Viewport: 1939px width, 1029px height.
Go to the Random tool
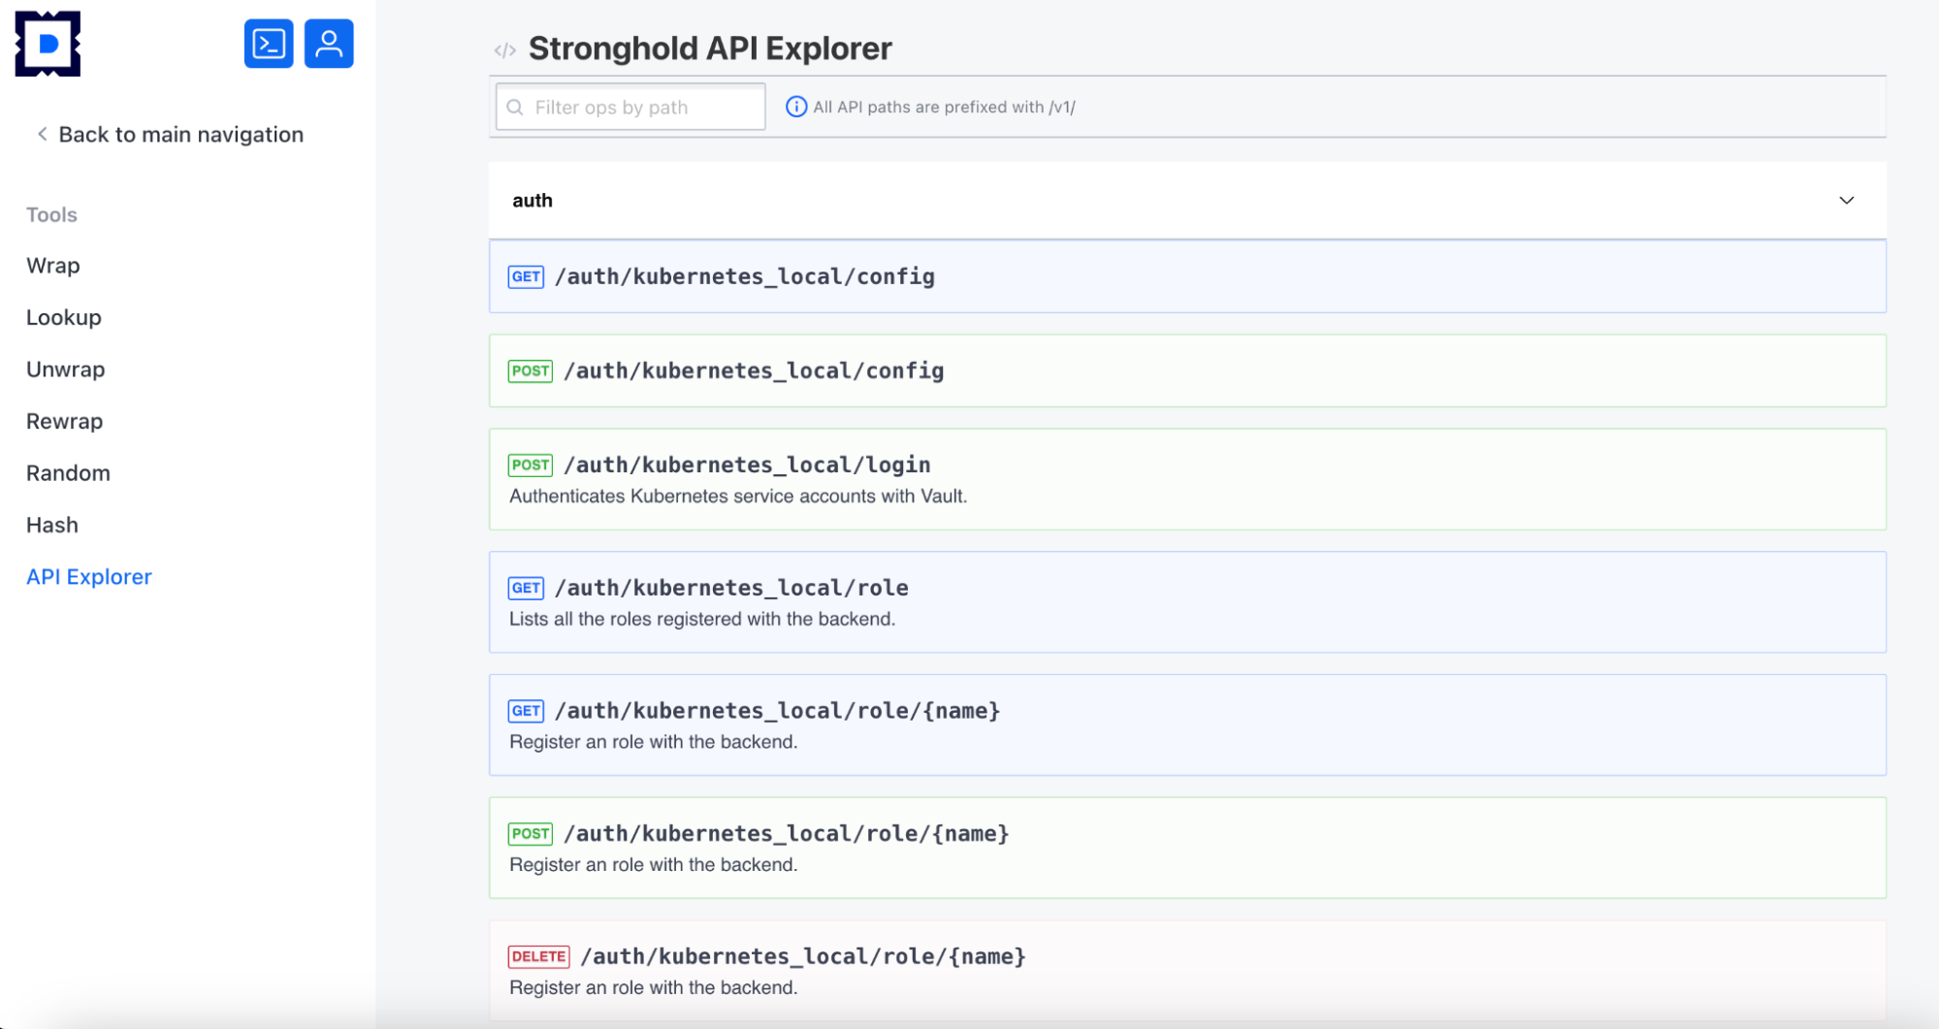(68, 473)
